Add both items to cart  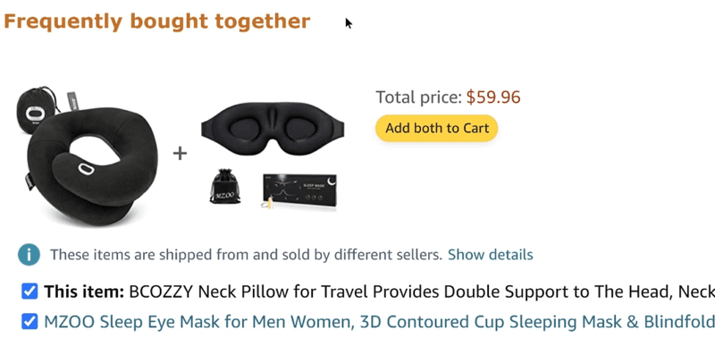436,128
